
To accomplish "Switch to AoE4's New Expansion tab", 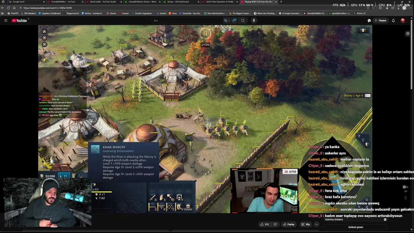I will (x=220, y=2).
